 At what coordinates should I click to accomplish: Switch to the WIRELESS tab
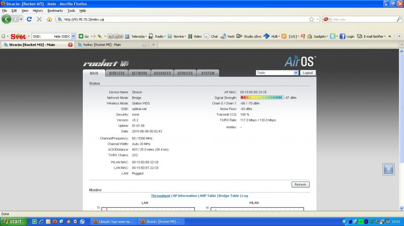tap(117, 73)
